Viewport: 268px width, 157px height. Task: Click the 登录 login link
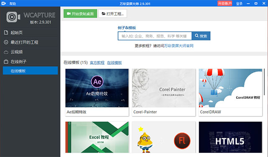(239, 4)
